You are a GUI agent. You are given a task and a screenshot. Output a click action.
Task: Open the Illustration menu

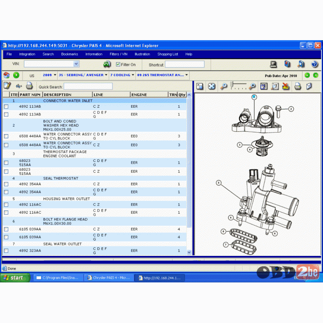click(x=142, y=54)
